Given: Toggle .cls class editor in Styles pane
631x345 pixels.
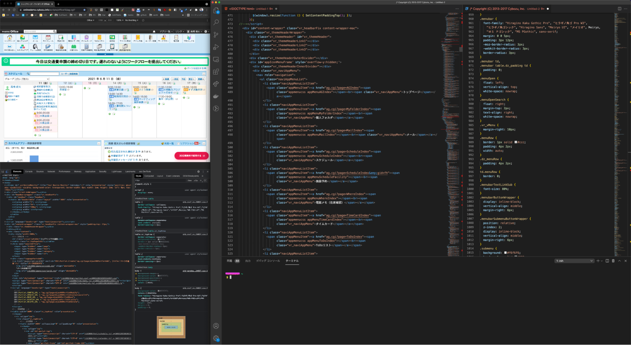Looking at the screenshot, I should coord(196,181).
